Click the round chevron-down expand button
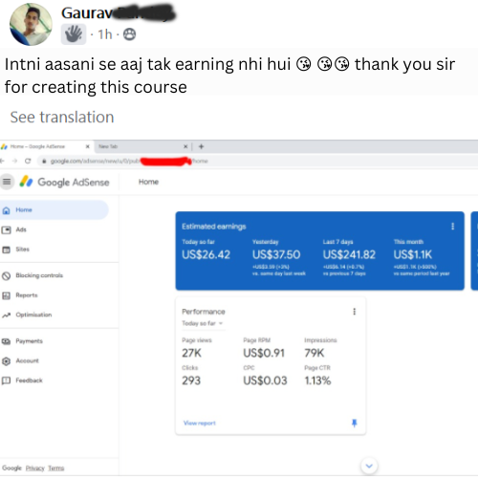Image resolution: width=478 pixels, height=478 pixels. pyautogui.click(x=369, y=466)
